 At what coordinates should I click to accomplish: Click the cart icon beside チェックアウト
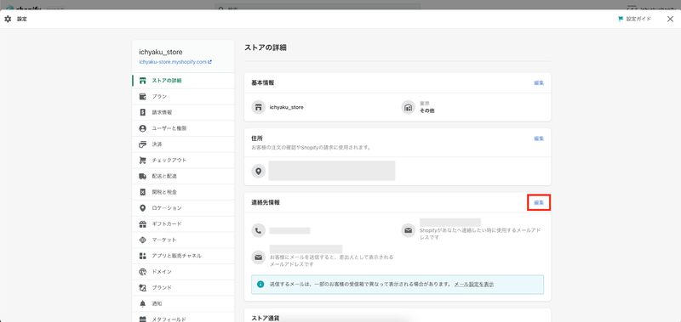click(142, 160)
